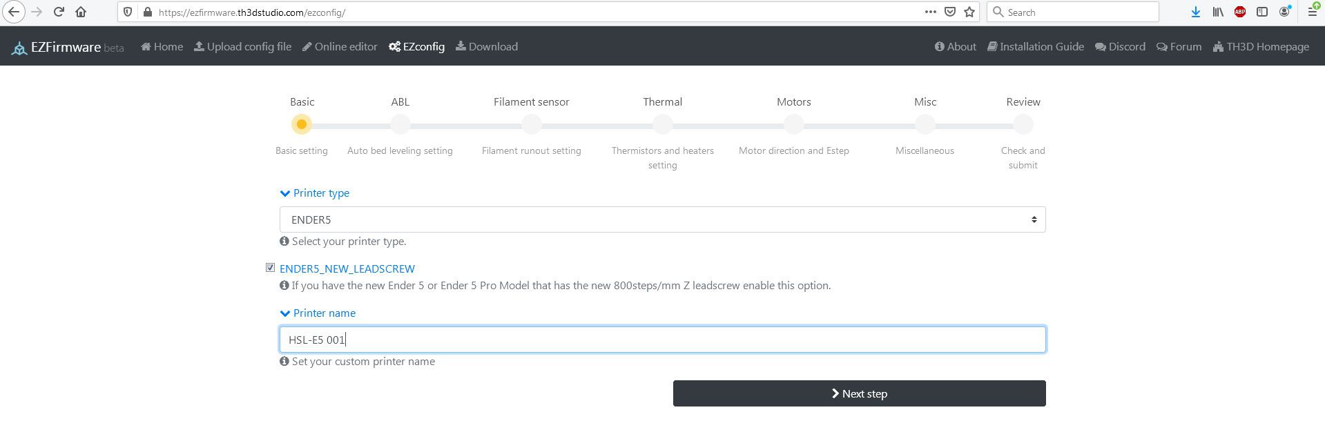The image size is (1325, 421).
Task: Jump to the Thermal step marker
Action: [663, 124]
